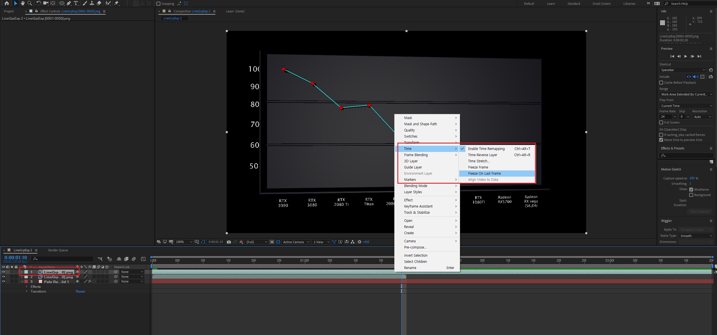Hide layer 3 Pale Red Solid eye toggle
The width and height of the screenshot is (717, 335).
tap(4, 281)
